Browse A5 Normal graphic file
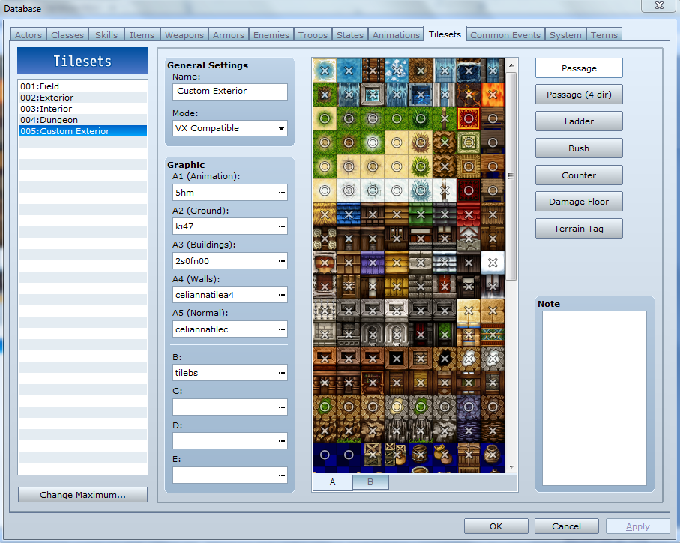680x543 pixels. (x=282, y=329)
